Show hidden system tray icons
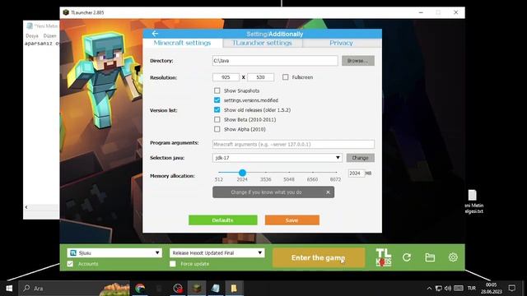 pos(429,289)
